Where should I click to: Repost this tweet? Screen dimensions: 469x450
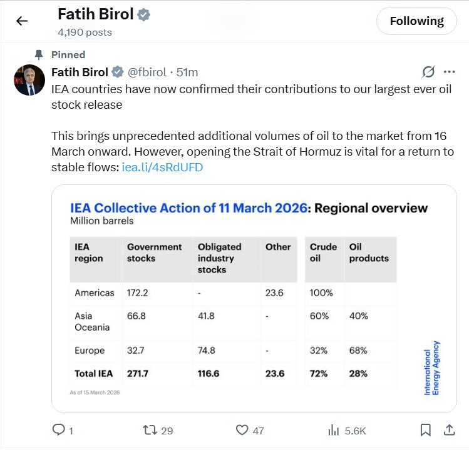150,430
